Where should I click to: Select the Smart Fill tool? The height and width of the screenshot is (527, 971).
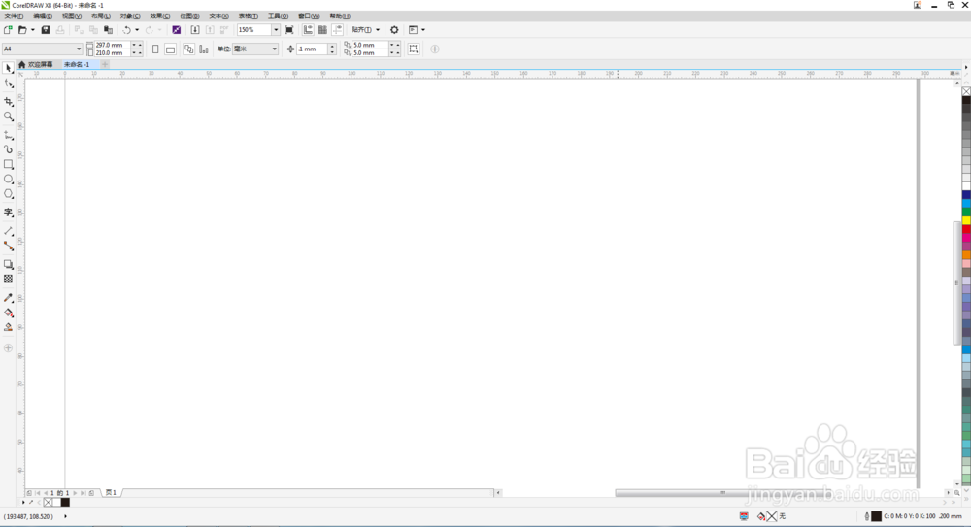coord(8,327)
